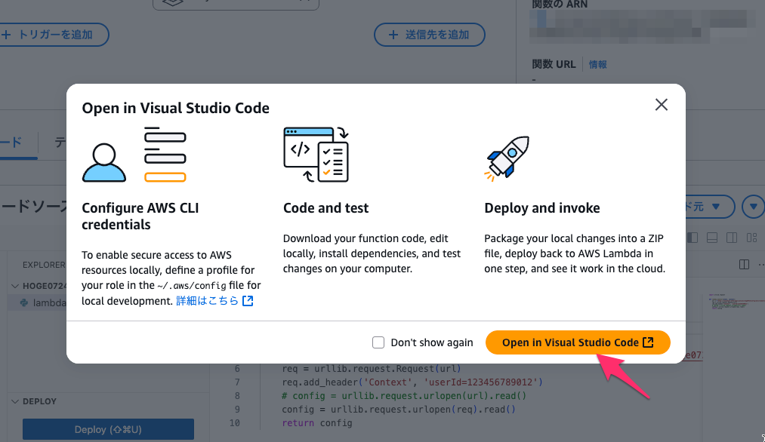The image size is (765, 442).
Task: Toggle the secondary sidebar layout icon
Action: coord(731,238)
